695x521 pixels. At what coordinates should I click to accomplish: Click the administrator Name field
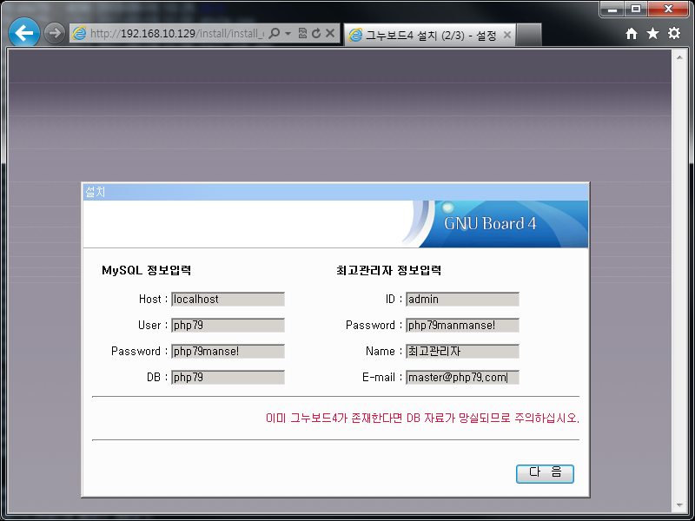tap(462, 352)
